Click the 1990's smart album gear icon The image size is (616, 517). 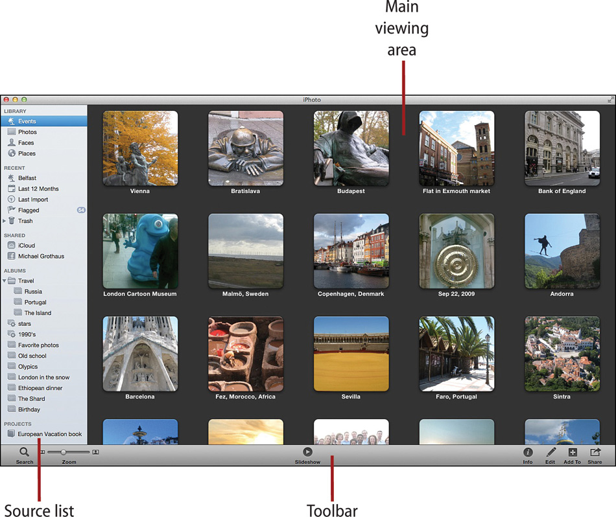12,334
